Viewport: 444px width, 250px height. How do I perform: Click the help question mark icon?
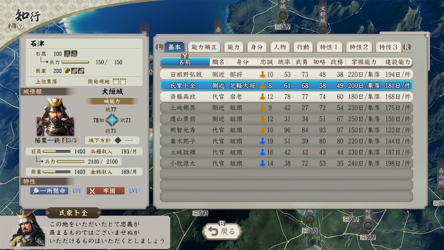[x=20, y=26]
